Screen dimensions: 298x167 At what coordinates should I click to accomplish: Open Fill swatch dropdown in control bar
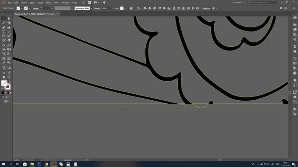[21, 8]
